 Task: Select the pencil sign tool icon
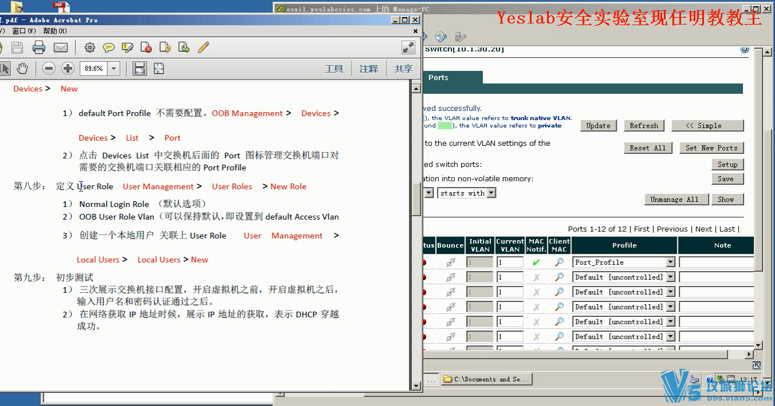203,47
